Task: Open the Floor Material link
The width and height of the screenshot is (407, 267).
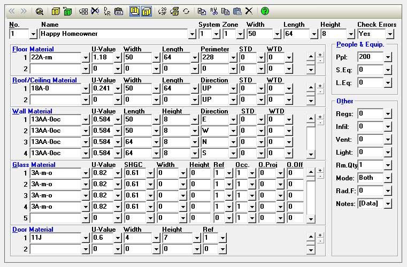Action: (x=33, y=49)
